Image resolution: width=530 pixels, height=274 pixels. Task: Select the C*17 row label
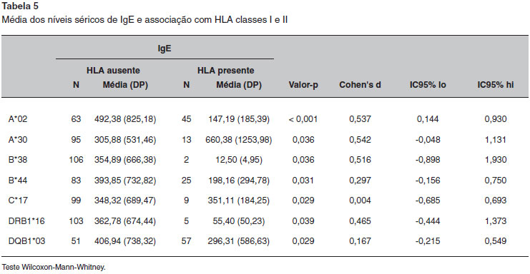[x=18, y=201]
